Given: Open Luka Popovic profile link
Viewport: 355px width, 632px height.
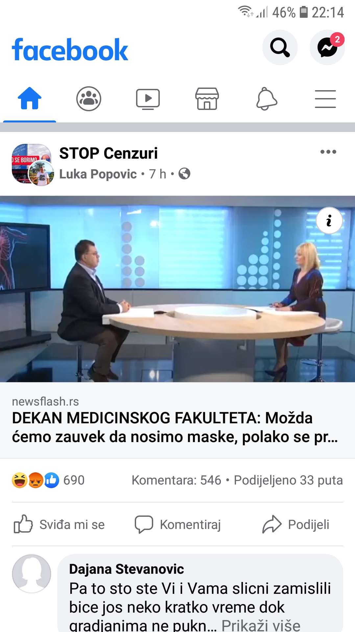Looking at the screenshot, I should [98, 174].
